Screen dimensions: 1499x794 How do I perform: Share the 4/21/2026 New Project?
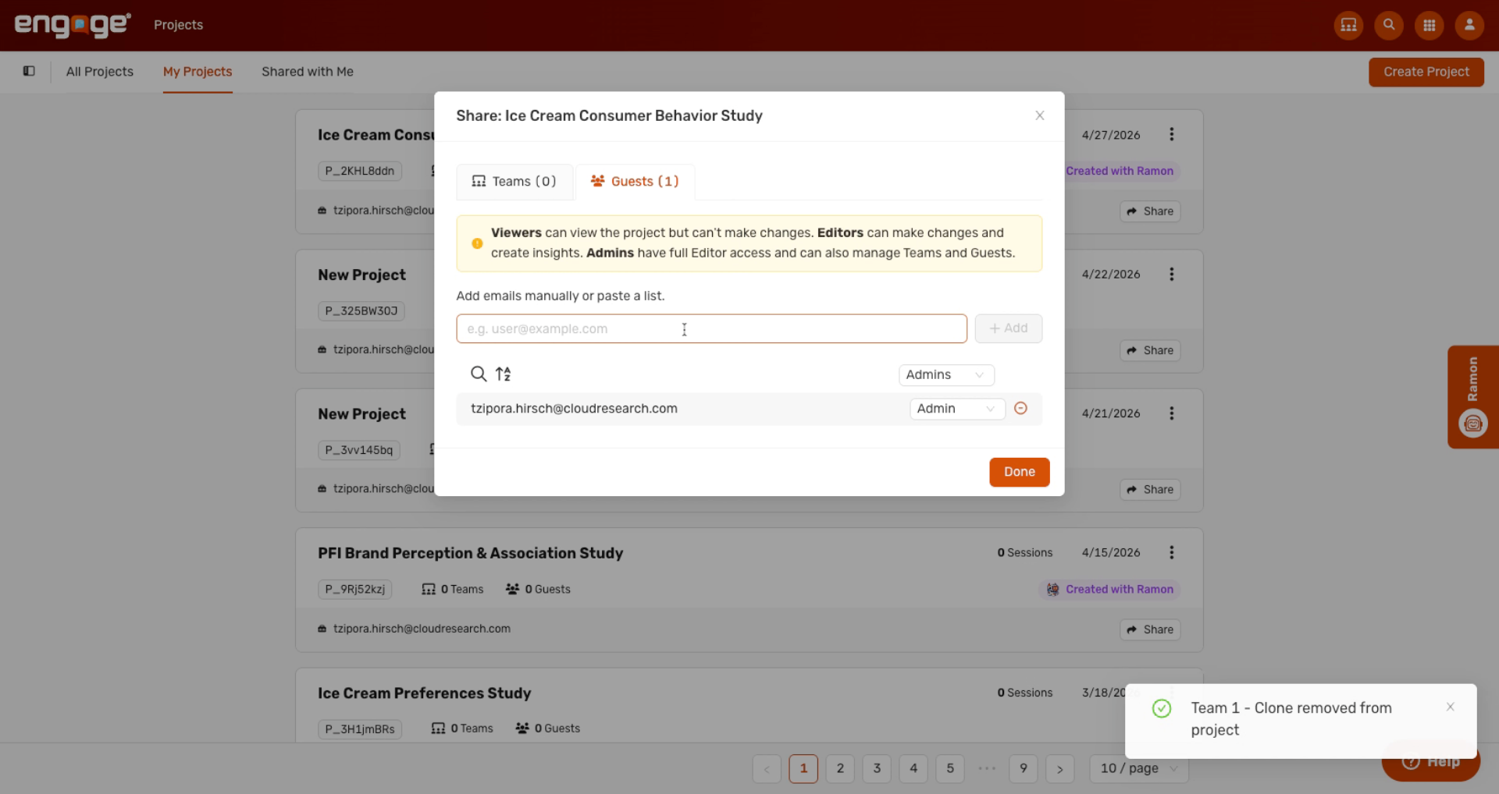click(x=1150, y=490)
